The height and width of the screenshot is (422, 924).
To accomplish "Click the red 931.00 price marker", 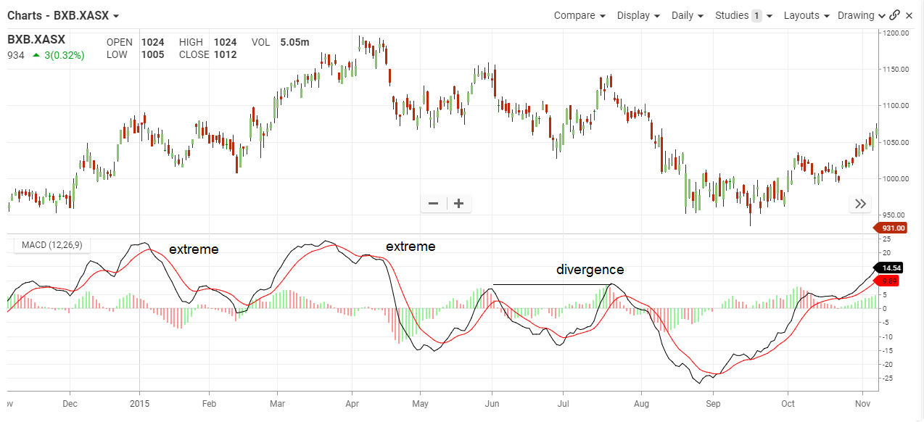I will (891, 228).
